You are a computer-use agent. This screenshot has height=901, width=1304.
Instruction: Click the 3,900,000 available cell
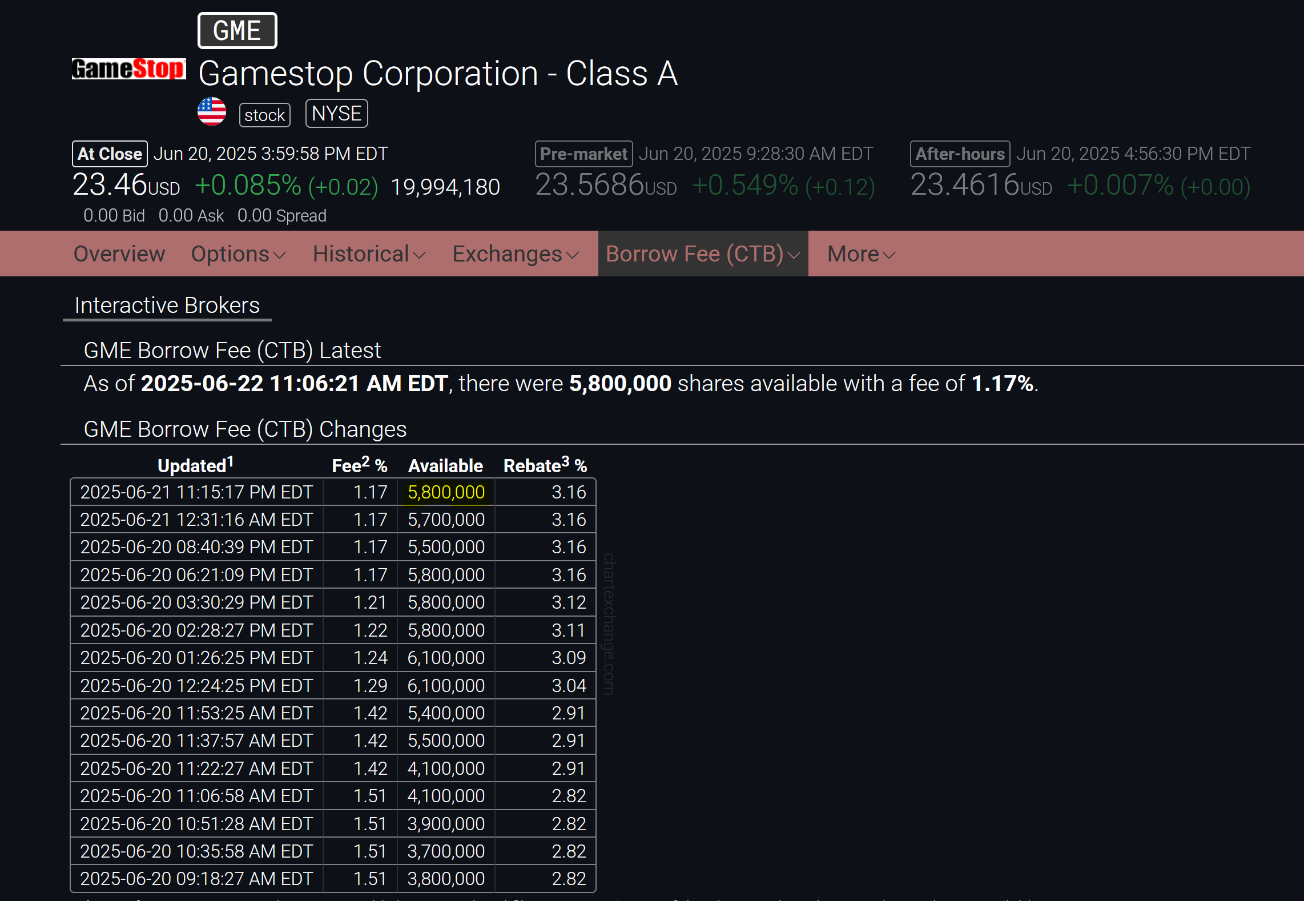pyautogui.click(x=446, y=824)
